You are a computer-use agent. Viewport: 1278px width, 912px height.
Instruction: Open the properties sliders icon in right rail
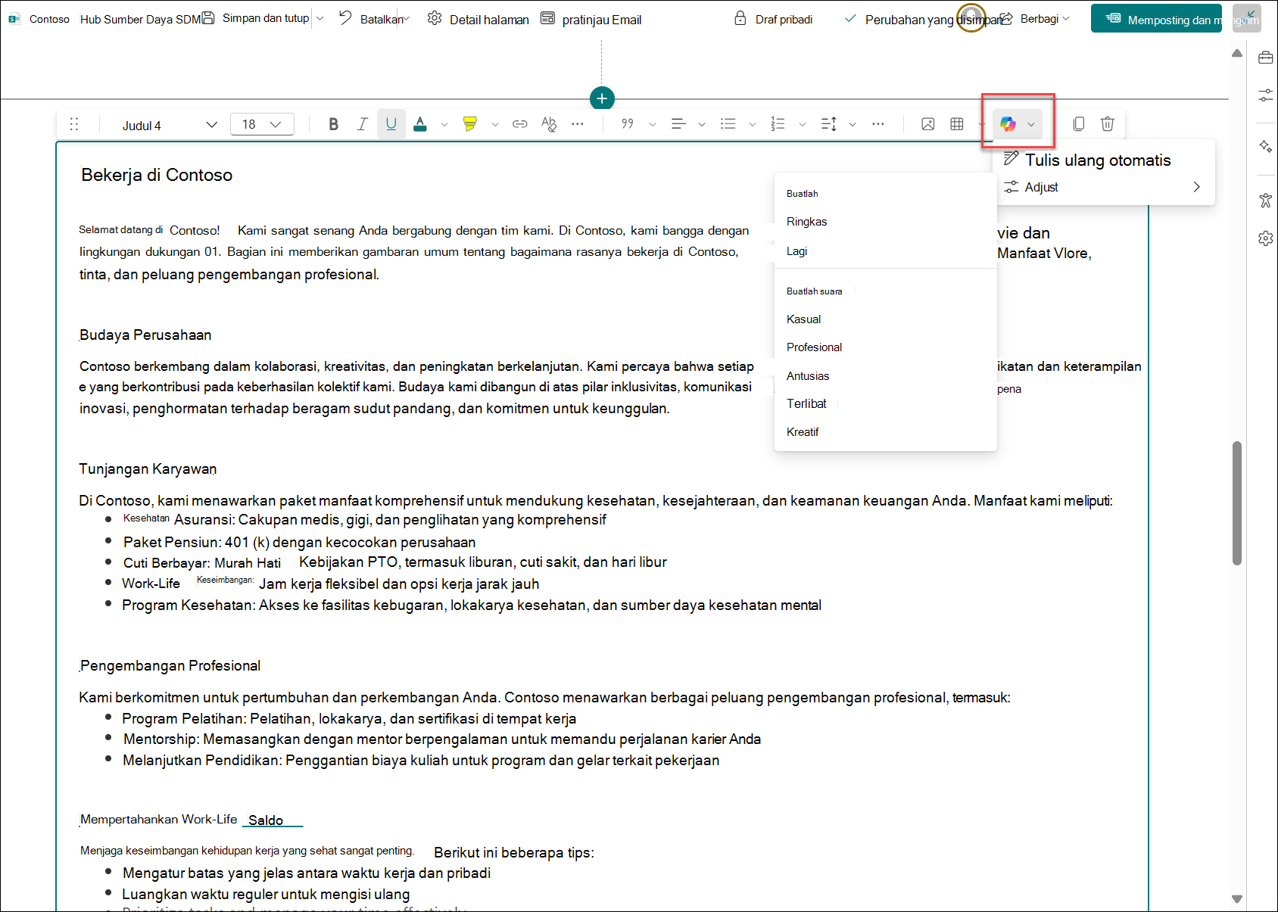point(1266,95)
